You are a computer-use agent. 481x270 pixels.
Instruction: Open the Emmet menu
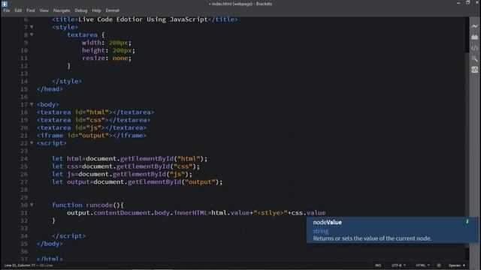pyautogui.click(x=113, y=10)
